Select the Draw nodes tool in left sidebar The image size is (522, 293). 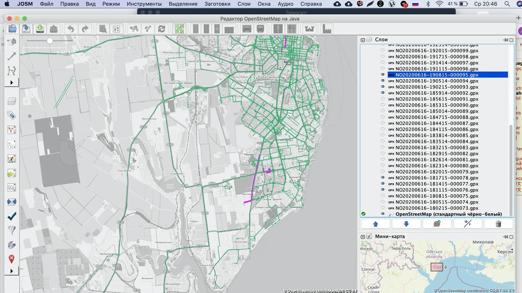click(12, 56)
